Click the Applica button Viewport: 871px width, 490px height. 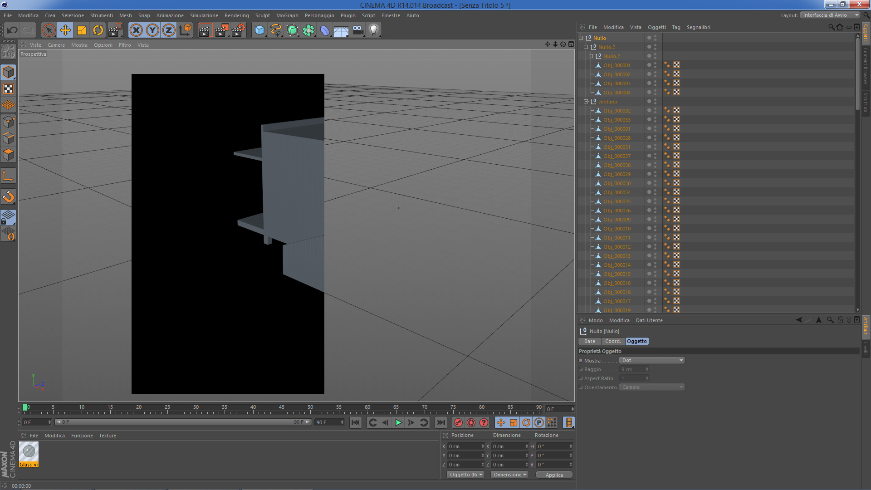[x=554, y=475]
